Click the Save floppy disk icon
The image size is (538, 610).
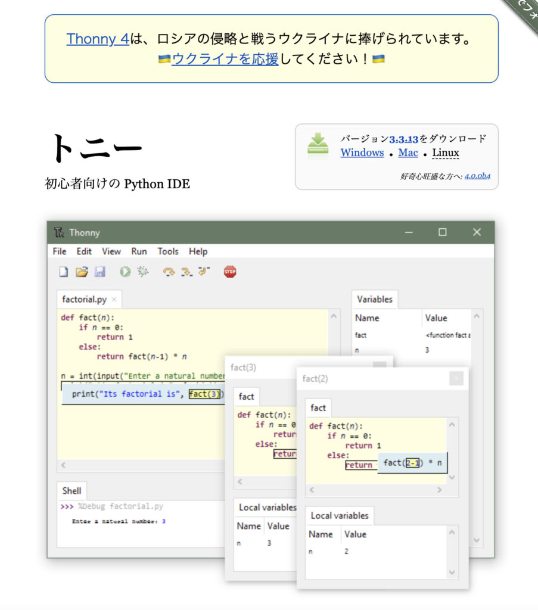[100, 272]
